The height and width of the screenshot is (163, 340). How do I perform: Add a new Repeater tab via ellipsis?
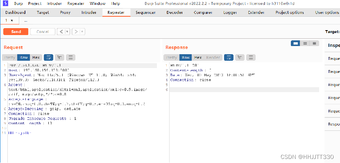pos(26,21)
